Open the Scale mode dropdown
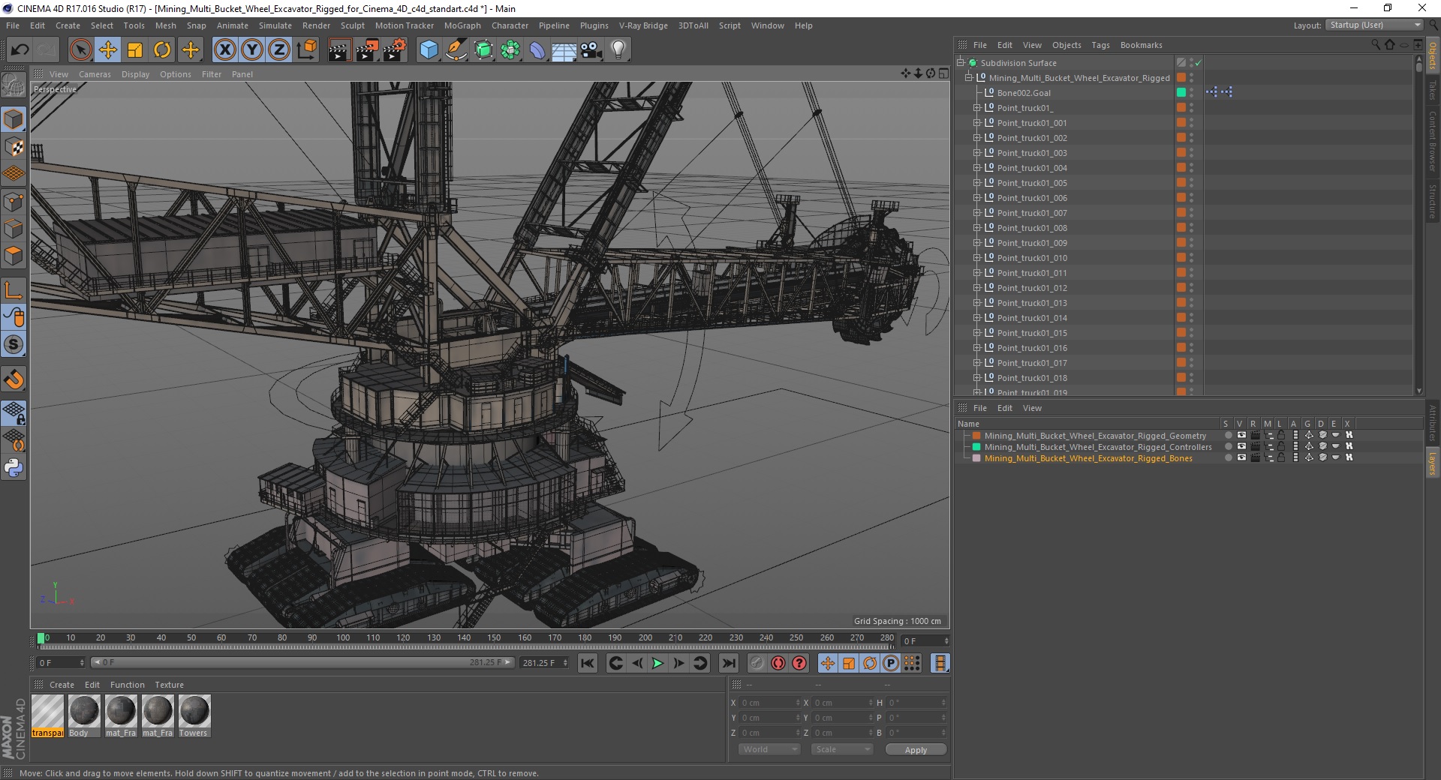Screen dimensions: 1441x780 841,749
